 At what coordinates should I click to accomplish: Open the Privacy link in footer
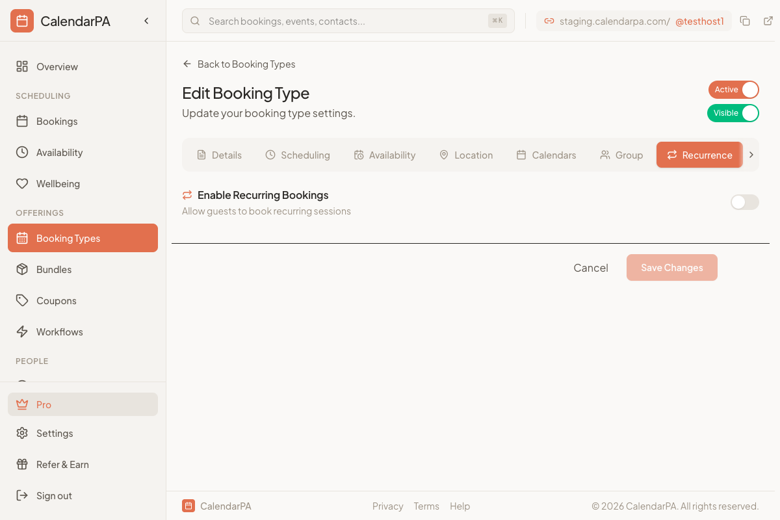(387, 506)
